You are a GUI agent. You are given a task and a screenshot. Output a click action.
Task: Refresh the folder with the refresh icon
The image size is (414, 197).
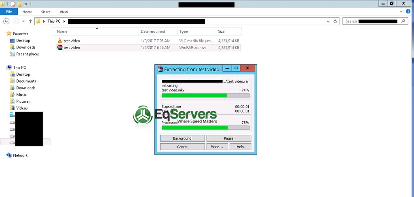point(335,21)
